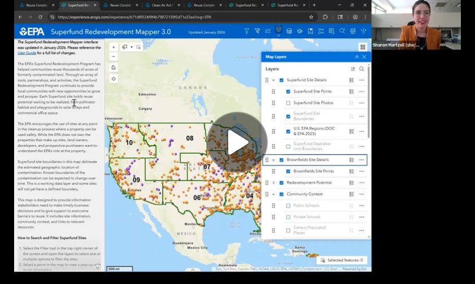Image resolution: width=475 pixels, height=284 pixels.
Task: Reload the browser page
Action: pyautogui.click(x=40, y=17)
